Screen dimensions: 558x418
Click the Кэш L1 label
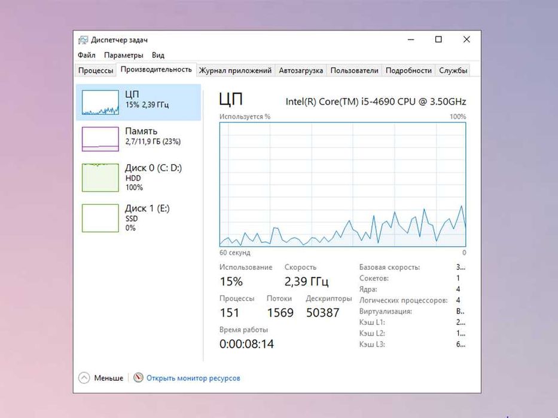pyautogui.click(x=372, y=322)
